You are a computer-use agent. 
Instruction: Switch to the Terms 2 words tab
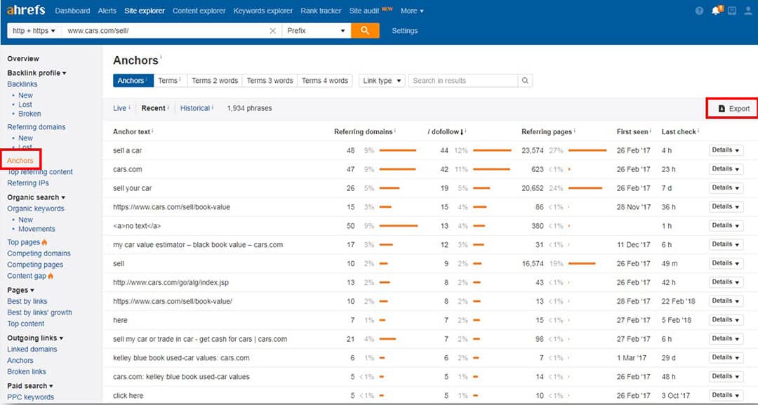pyautogui.click(x=215, y=81)
